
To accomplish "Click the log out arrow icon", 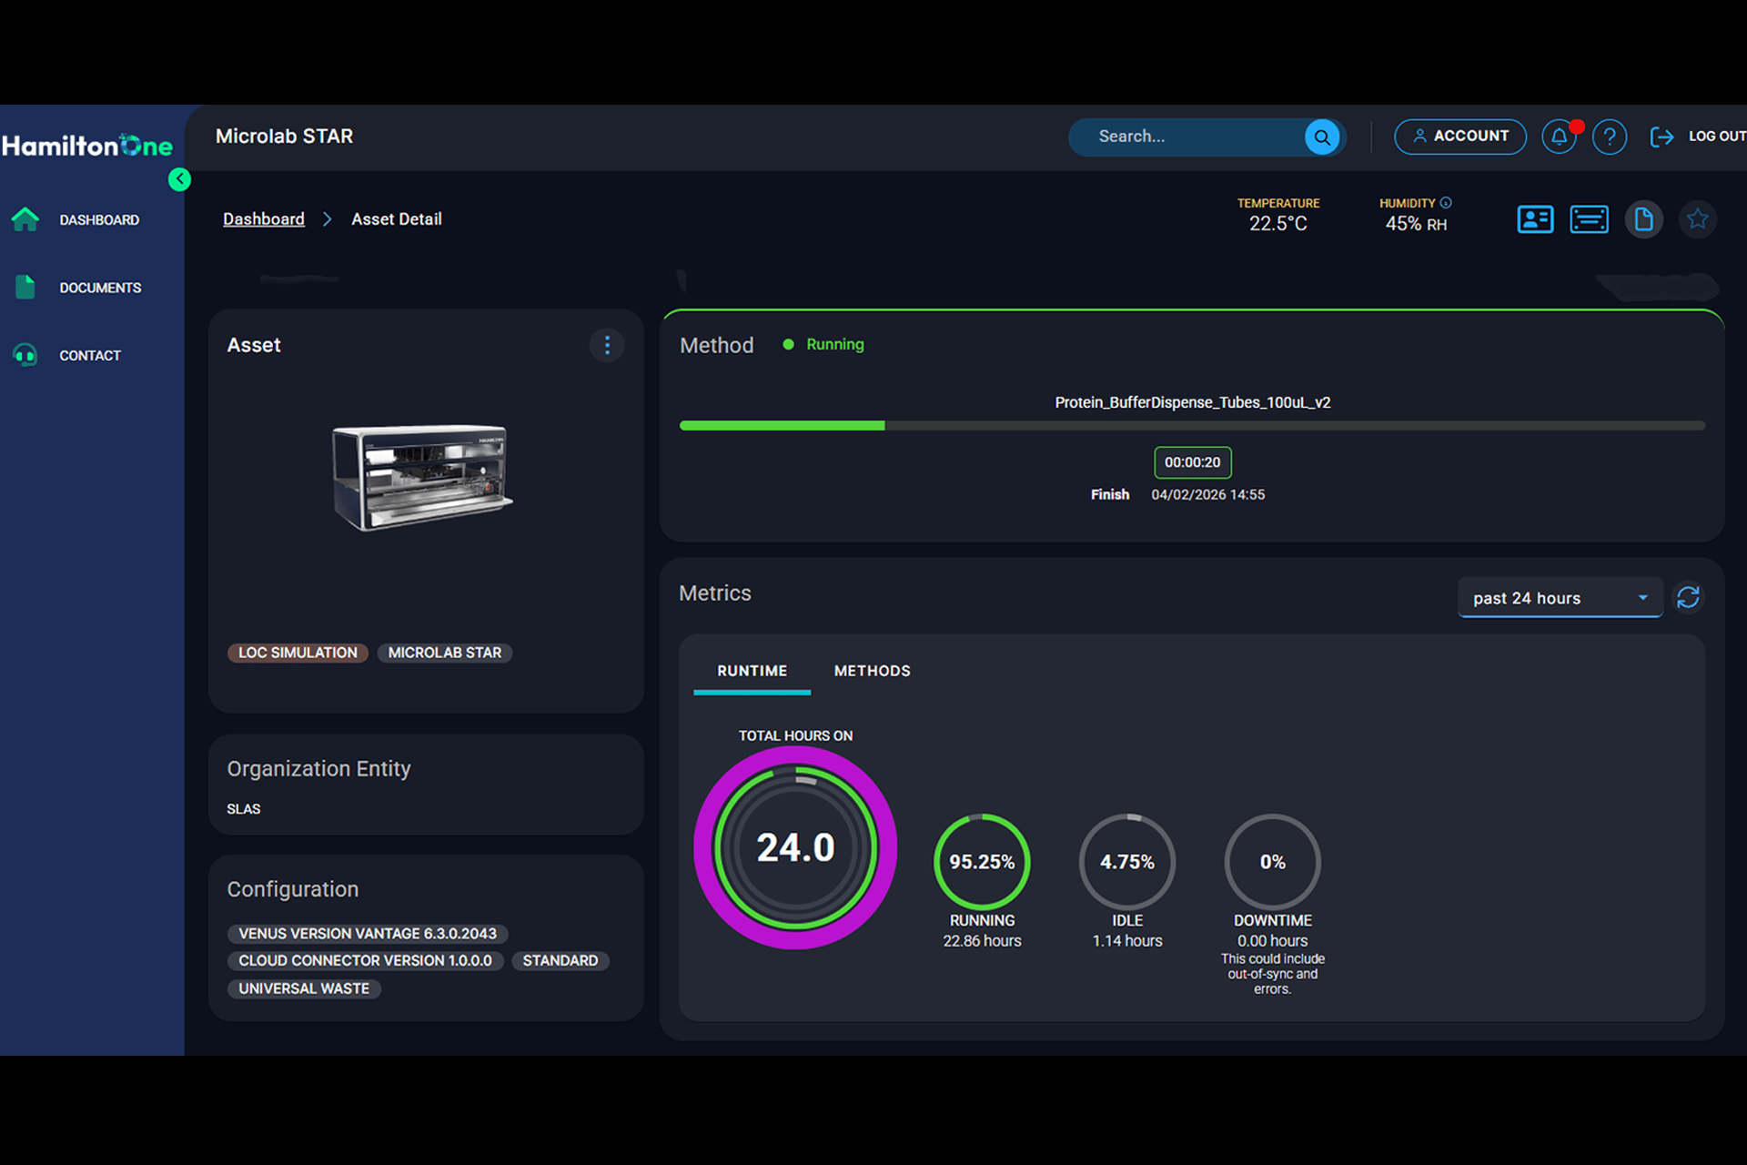I will pos(1661,137).
